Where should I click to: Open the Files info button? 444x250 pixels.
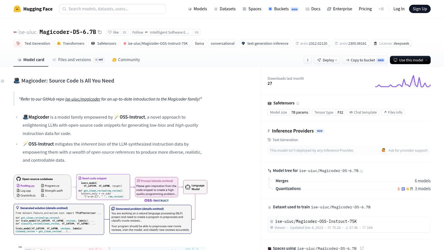(393, 112)
